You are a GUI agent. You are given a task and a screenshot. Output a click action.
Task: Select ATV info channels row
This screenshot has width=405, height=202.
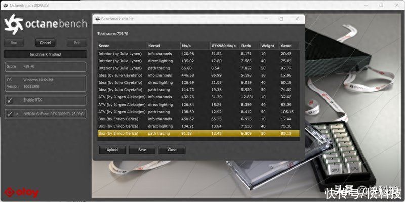click(198, 97)
